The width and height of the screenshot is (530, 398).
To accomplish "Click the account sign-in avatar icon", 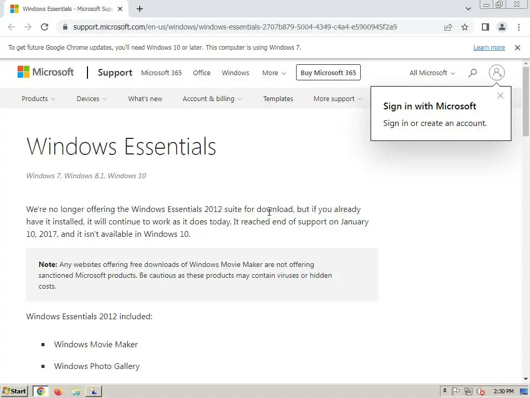I will [x=496, y=73].
